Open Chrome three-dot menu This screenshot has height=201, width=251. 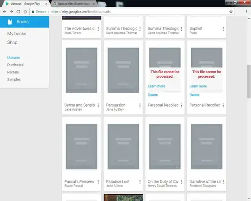[x=246, y=12]
